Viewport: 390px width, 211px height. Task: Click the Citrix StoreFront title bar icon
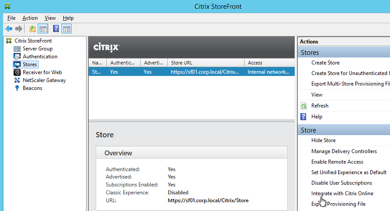[x=7, y=6]
